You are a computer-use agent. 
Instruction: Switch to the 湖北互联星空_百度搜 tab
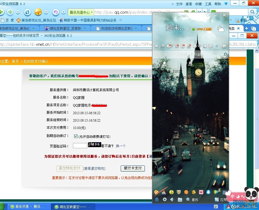[x=65, y=29]
